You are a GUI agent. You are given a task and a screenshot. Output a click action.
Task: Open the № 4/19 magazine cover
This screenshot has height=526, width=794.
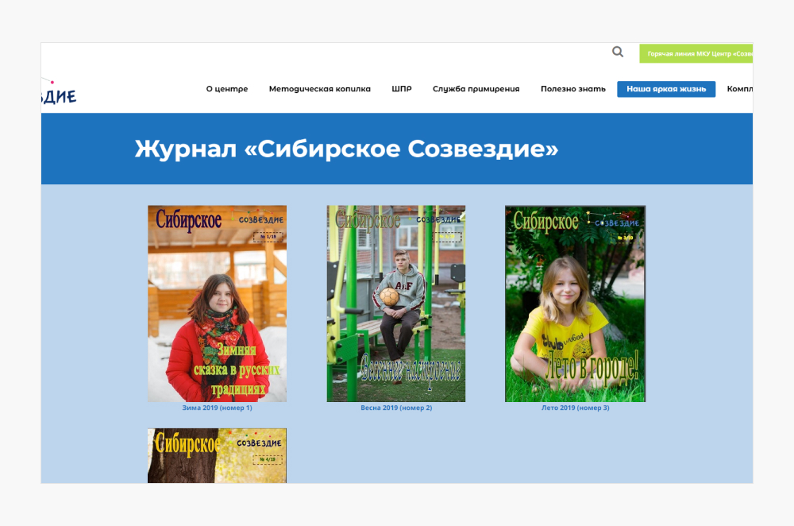click(x=218, y=455)
